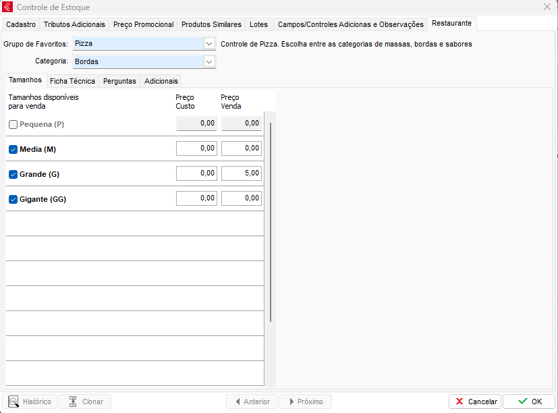Confirm with the OK button

(x=528, y=402)
